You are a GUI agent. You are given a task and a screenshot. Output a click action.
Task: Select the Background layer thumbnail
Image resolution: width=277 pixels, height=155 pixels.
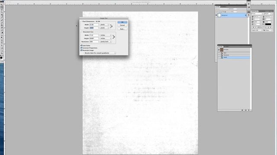(x=219, y=15)
